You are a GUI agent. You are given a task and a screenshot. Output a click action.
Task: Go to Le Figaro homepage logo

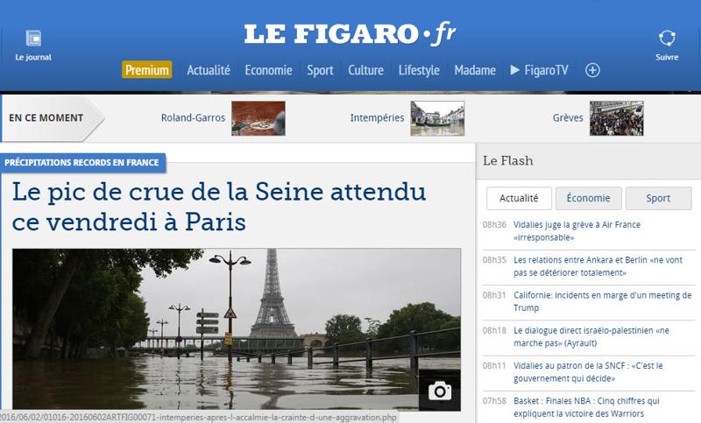click(350, 34)
